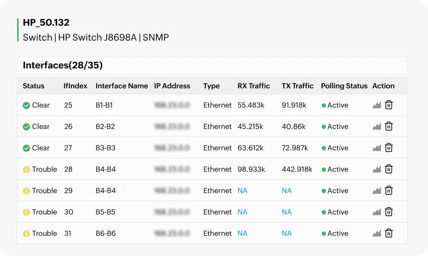Select interface name B1-B1
428x256 pixels.
[104, 105]
